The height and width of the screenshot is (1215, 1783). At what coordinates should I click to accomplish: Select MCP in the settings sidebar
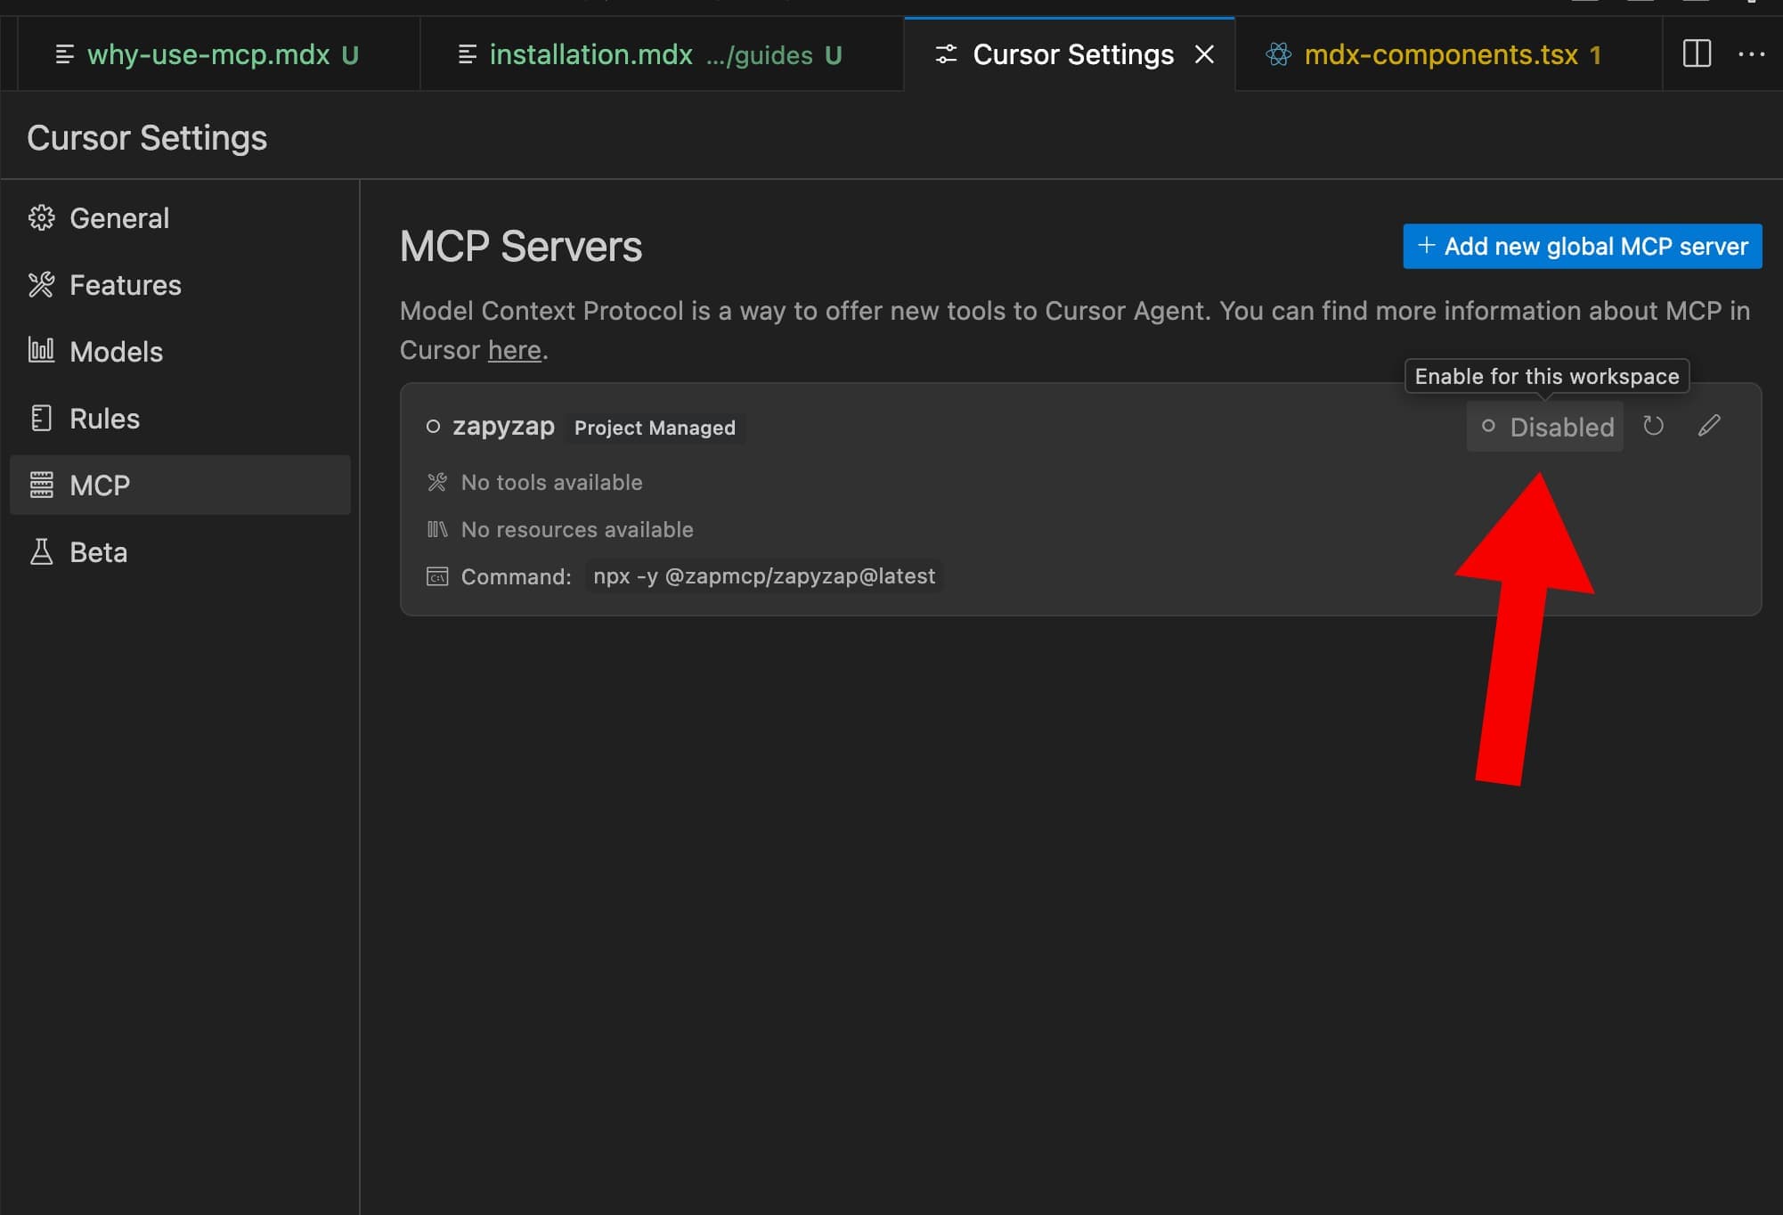pyautogui.click(x=100, y=485)
